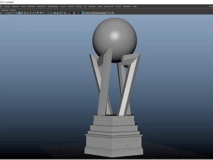The height and width of the screenshot is (160, 213).
Task: Open the viewport Renderer menu
Action: click(5, 10)
